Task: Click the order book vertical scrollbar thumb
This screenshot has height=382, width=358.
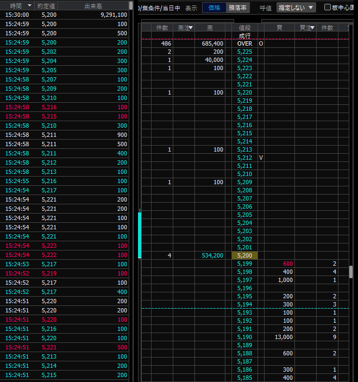Action: pyautogui.click(x=351, y=272)
